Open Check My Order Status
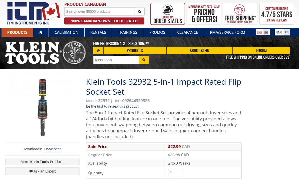This screenshot has height=182, width=299. pos(168,14)
